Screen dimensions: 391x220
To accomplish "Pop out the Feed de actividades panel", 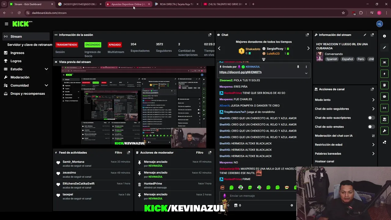I will (128, 152).
